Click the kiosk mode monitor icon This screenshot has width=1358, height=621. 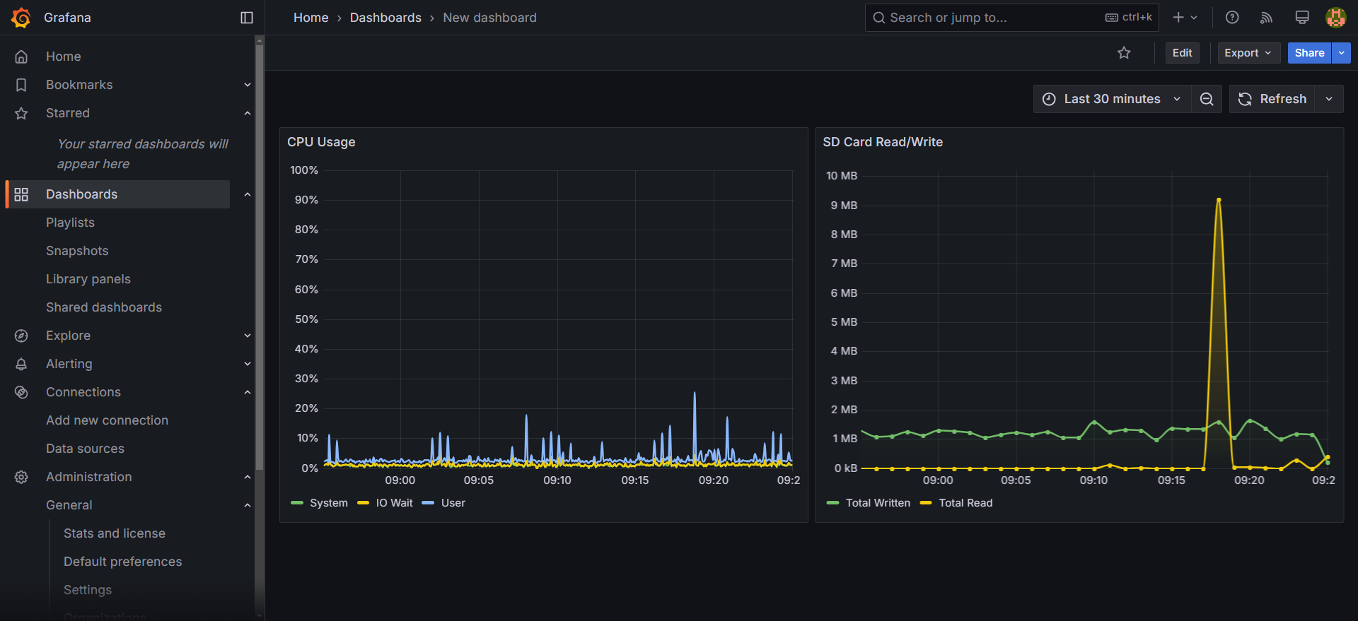[x=1301, y=18]
